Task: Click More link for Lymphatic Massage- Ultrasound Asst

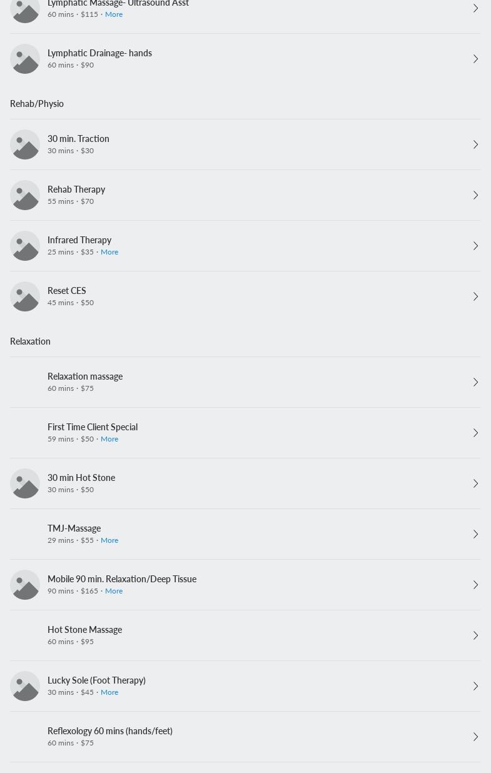Action: tap(114, 14)
